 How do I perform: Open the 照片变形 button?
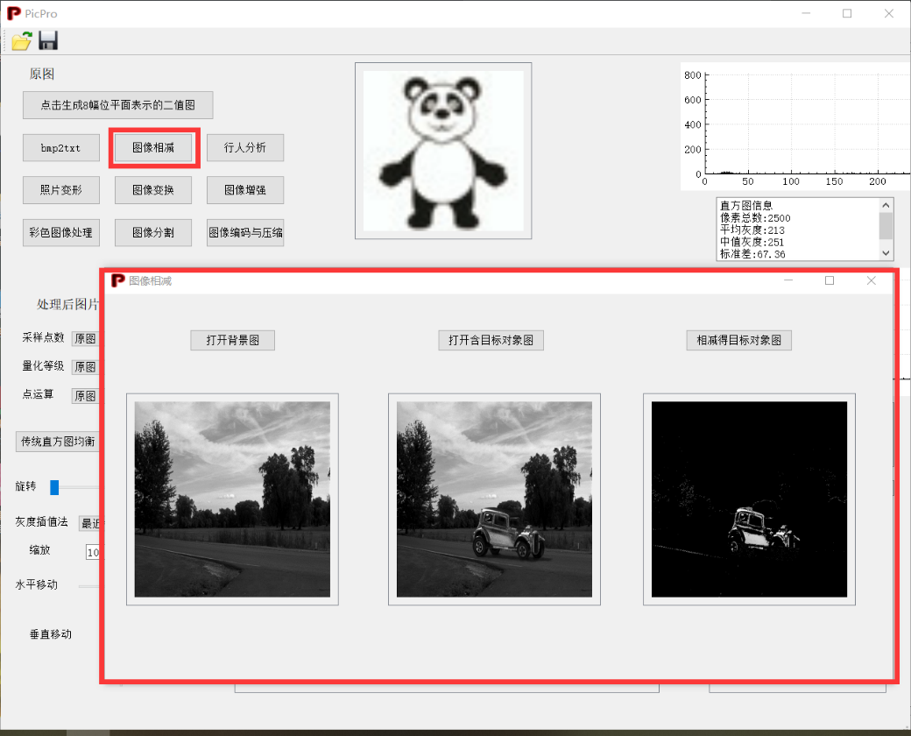(x=61, y=190)
